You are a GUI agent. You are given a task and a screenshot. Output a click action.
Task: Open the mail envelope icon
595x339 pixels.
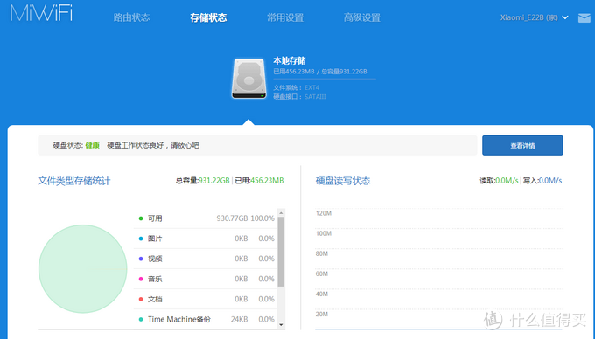point(584,17)
